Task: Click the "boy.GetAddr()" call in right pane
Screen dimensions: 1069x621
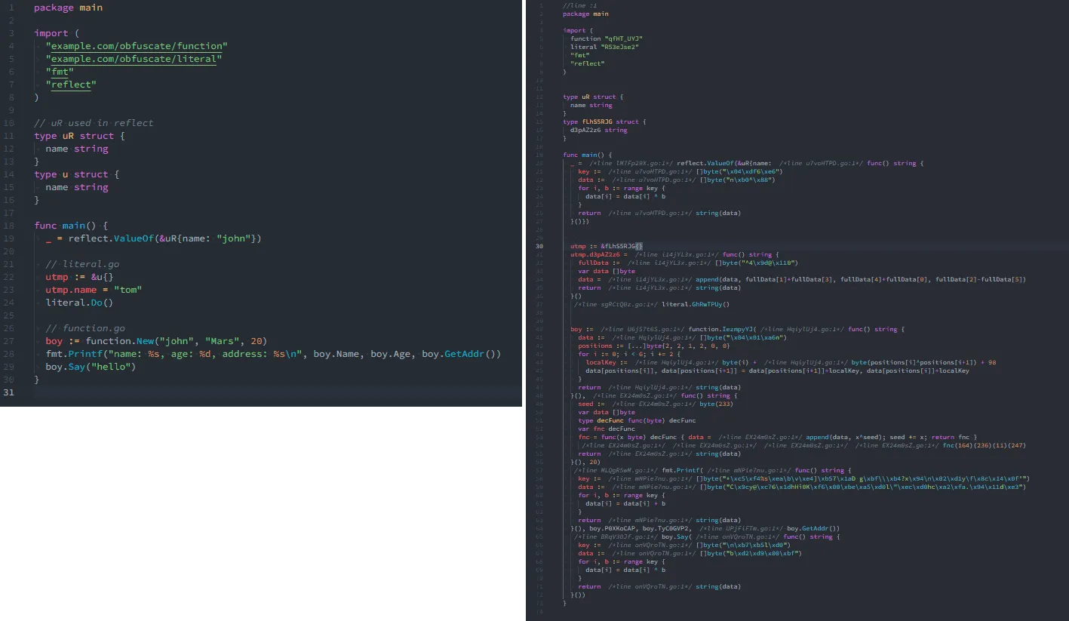Action: (x=813, y=528)
